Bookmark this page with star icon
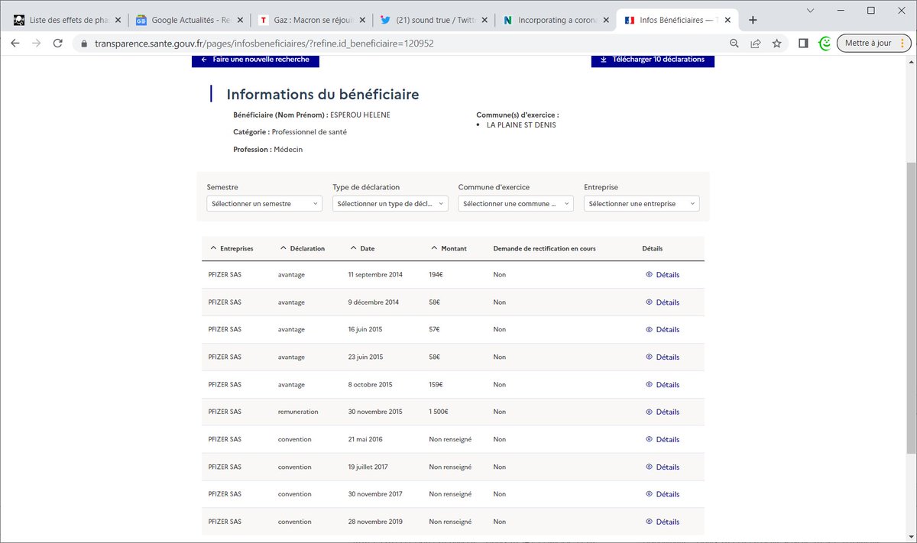Image resolution: width=917 pixels, height=543 pixels. [x=777, y=44]
